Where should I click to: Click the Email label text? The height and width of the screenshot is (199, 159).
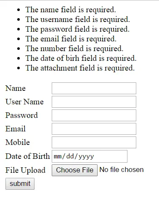pyautogui.click(x=16, y=129)
